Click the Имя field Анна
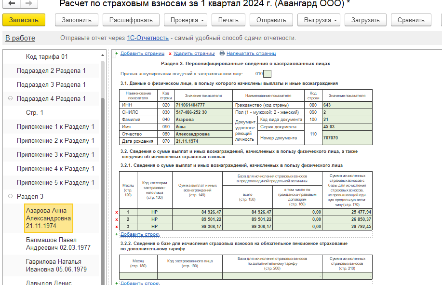The image size is (442, 285). point(203,127)
